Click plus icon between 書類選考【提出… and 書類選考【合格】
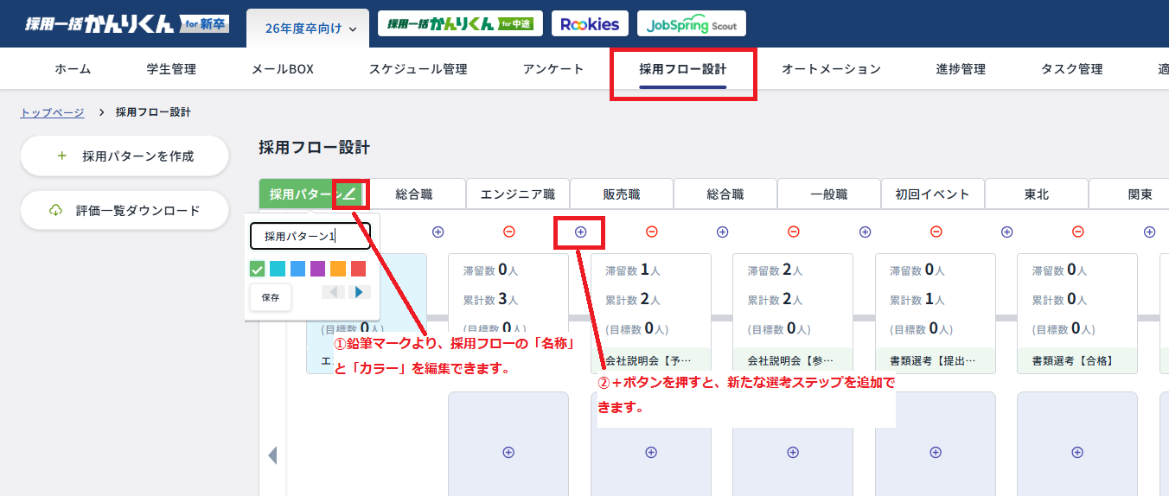The height and width of the screenshot is (496, 1169). 1006,232
